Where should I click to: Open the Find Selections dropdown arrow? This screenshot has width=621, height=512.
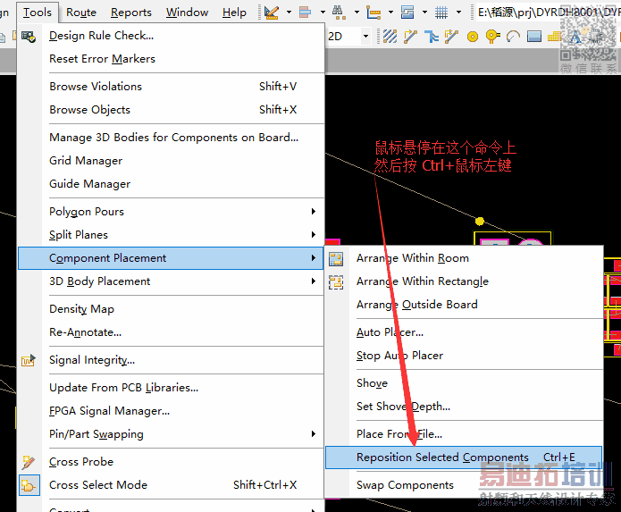tap(357, 13)
